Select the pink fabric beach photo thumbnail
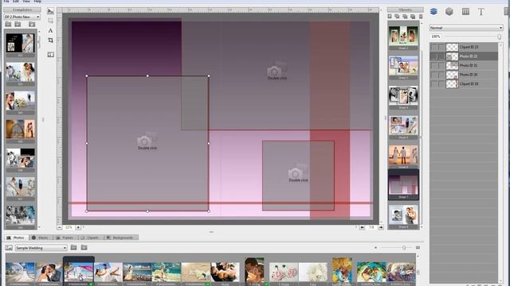Image resolution: width=510 pixels, height=286 pixels. tap(78, 272)
